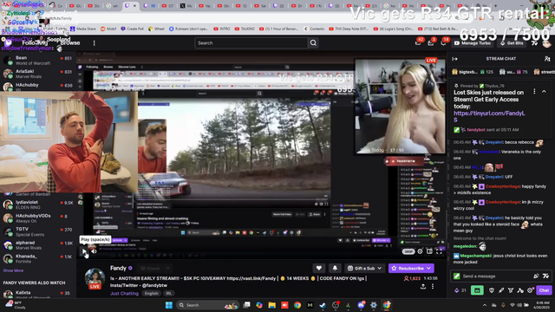The height and width of the screenshot is (312, 555).
Task: Open the video player settings gear
Action: [x=420, y=251]
